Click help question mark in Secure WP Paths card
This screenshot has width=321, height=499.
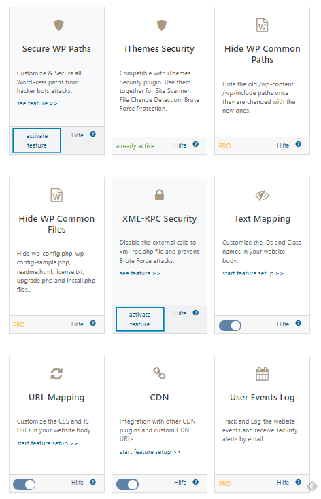pyautogui.click(x=92, y=134)
